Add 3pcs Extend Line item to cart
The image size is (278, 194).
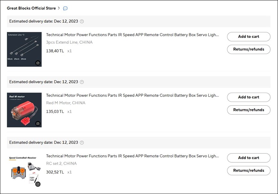pos(249,36)
